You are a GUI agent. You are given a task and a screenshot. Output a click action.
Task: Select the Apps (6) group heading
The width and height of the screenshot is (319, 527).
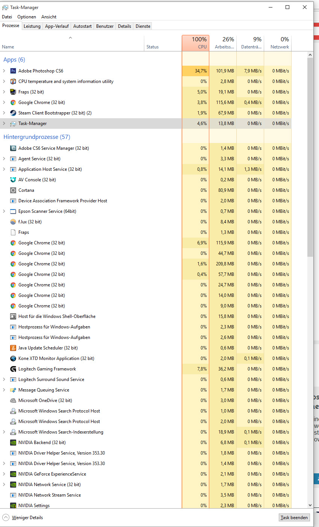[x=14, y=60]
